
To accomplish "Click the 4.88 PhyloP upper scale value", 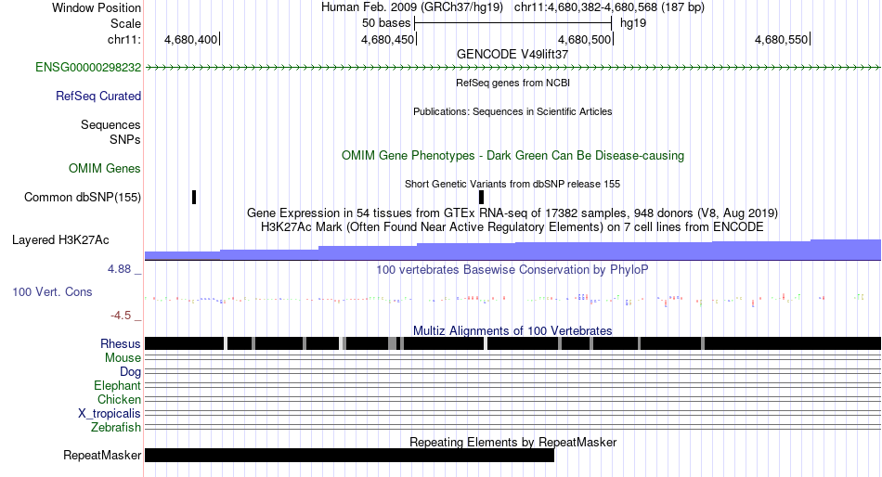I will coord(119,269).
